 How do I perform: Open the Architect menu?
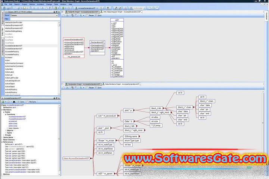coord(40,4)
